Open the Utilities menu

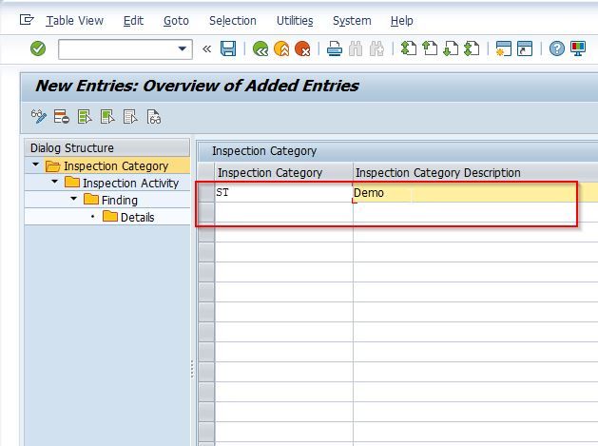[295, 21]
